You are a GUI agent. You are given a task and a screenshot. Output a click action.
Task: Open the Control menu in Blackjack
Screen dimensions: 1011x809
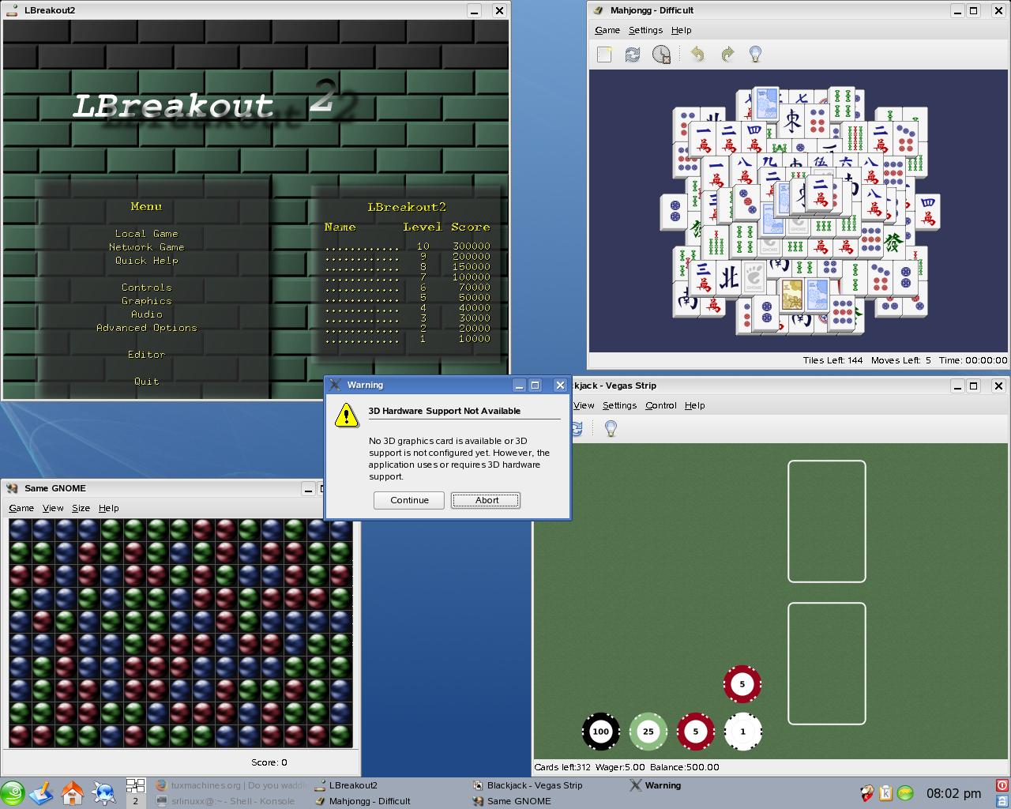[x=660, y=405]
